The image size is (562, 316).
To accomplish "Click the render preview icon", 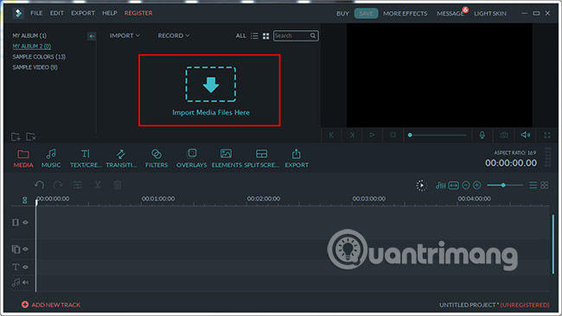I will [x=422, y=186].
